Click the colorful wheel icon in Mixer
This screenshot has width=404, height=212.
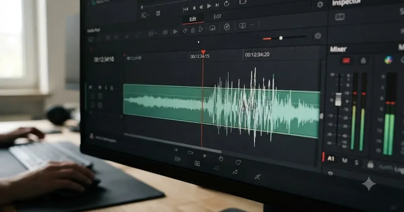[389, 60]
